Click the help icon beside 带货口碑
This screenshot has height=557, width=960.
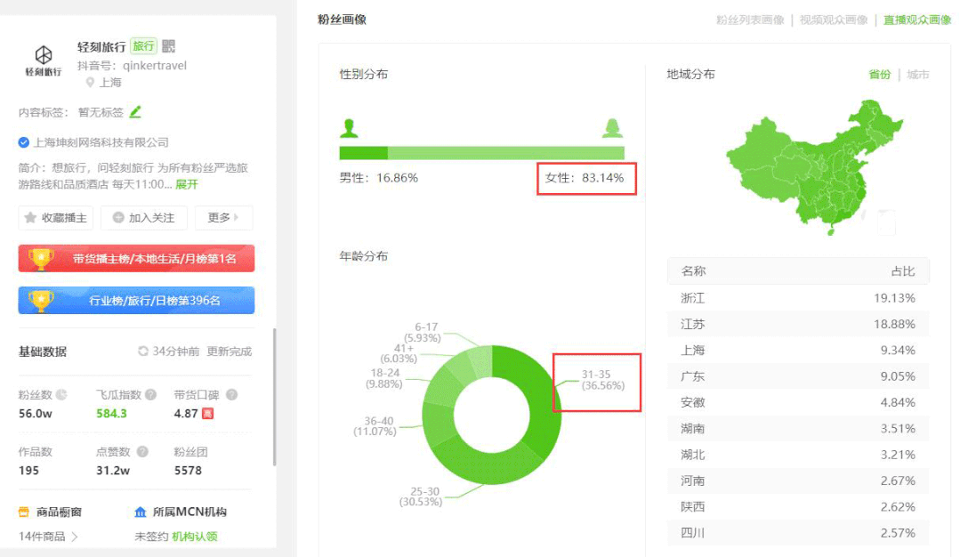tap(231, 394)
